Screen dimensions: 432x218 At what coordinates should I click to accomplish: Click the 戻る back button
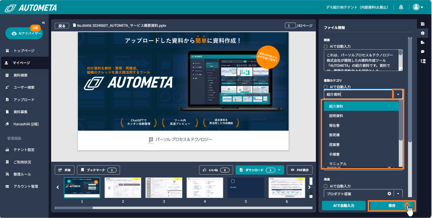pos(62,26)
